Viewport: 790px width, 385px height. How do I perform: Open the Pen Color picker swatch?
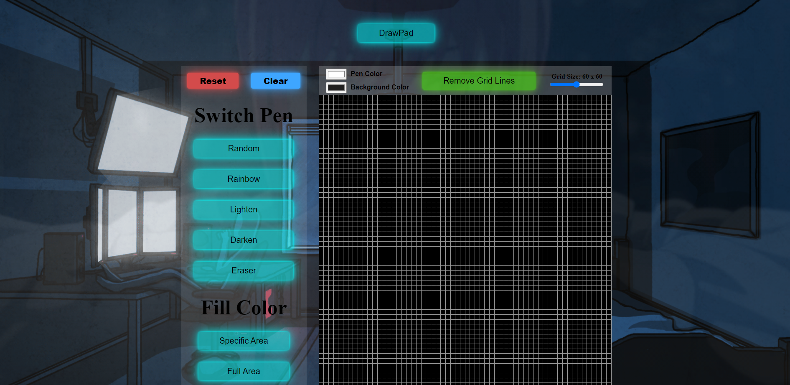pos(336,74)
